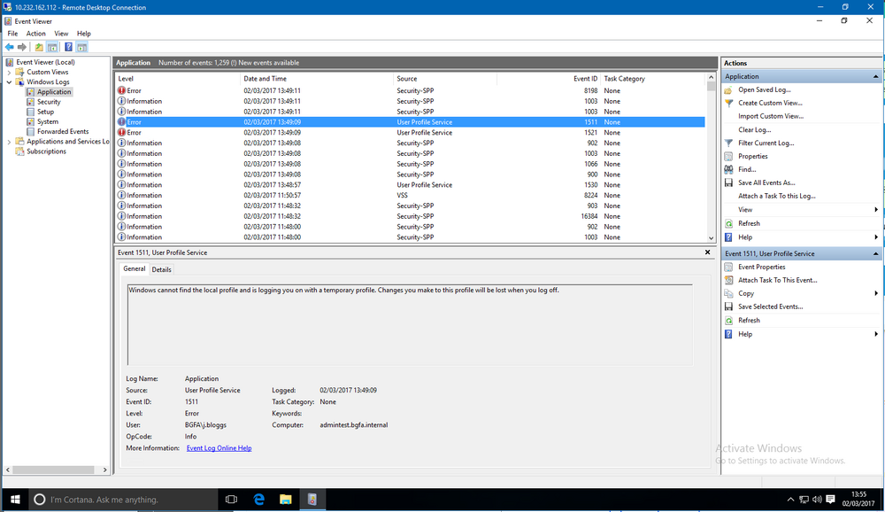
Task: Open Microsoft Edge from the taskbar
Action: click(259, 500)
